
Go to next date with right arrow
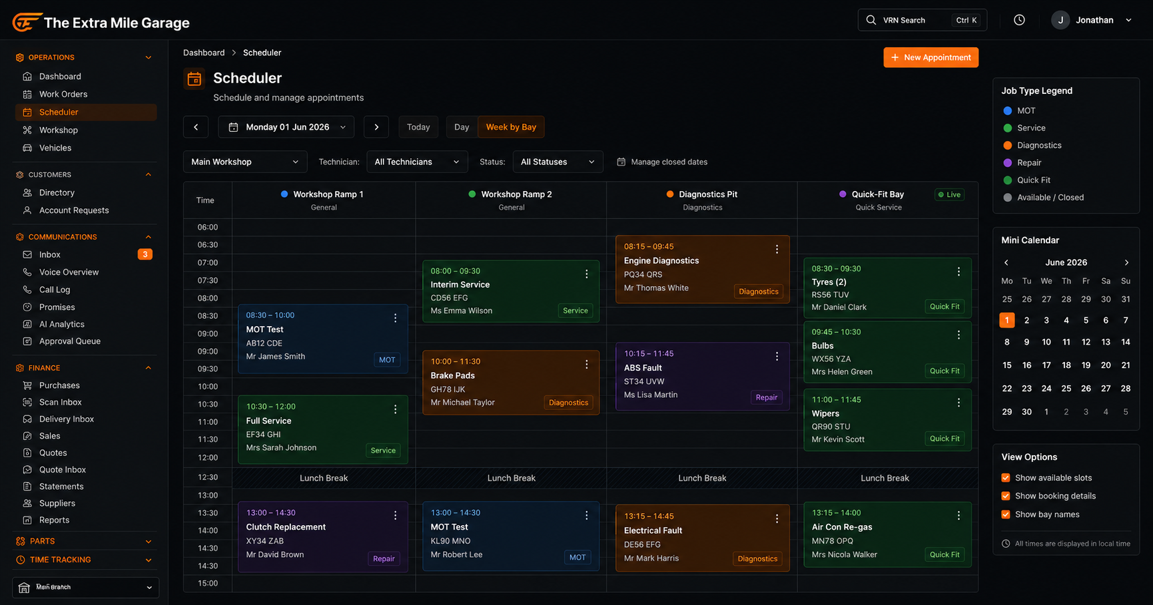[376, 127]
